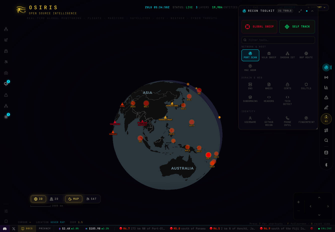335x232 pixels.
Task: Select the Vuln Sweep tool
Action: pyautogui.click(x=269, y=55)
